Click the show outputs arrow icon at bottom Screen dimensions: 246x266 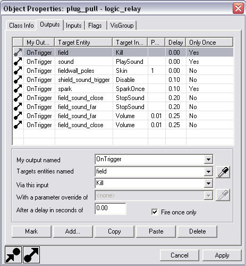31,255
